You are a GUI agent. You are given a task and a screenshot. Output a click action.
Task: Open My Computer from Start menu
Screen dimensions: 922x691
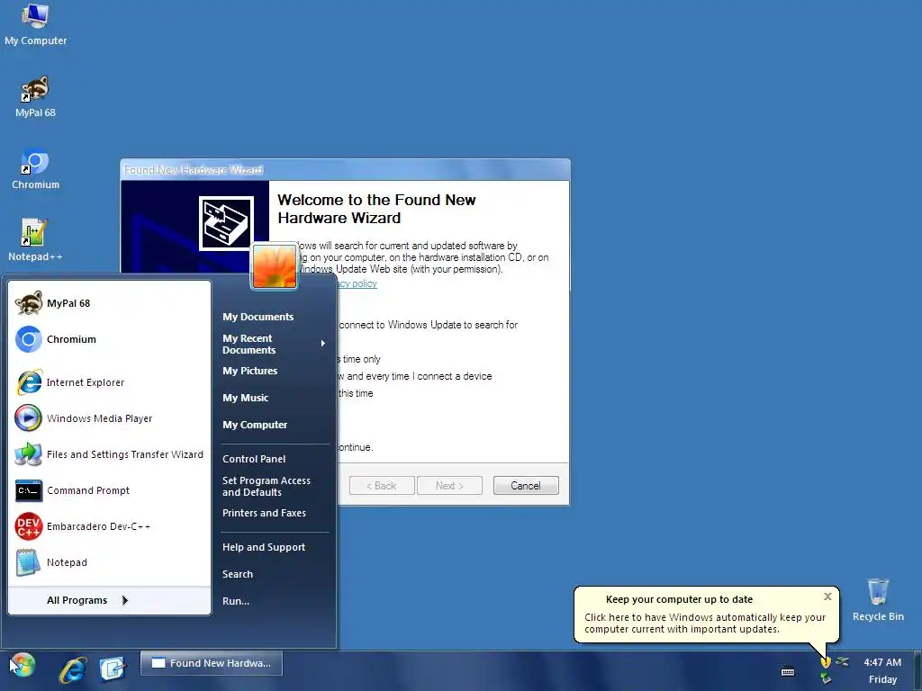(x=255, y=425)
